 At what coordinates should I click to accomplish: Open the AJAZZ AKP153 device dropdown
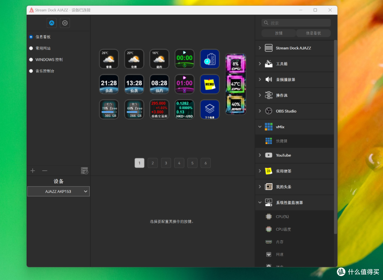click(59, 191)
